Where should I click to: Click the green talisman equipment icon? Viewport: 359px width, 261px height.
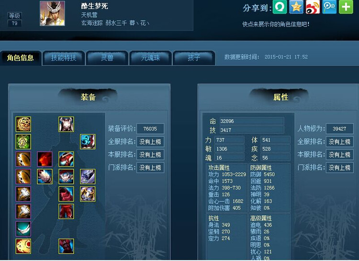click(23, 141)
